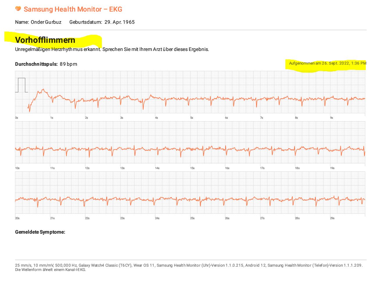Click the "21s" time axis label
The height and width of the screenshot is (282, 380).
52,218
